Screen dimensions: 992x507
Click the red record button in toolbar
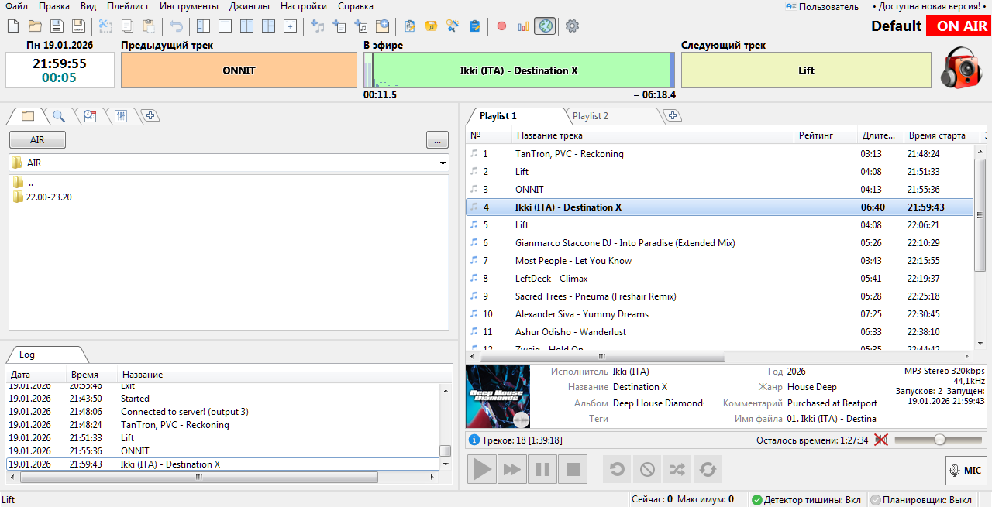(501, 26)
